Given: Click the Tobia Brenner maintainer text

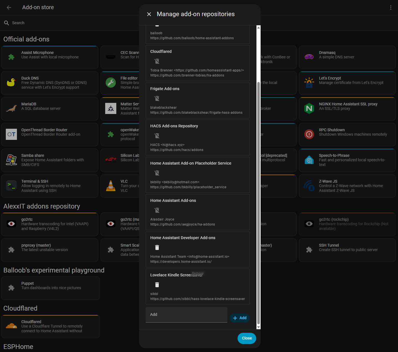Looking at the screenshot, I should (197, 70).
